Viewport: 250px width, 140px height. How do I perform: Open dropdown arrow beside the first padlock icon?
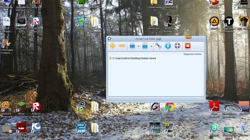pyautogui.click(x=139, y=46)
